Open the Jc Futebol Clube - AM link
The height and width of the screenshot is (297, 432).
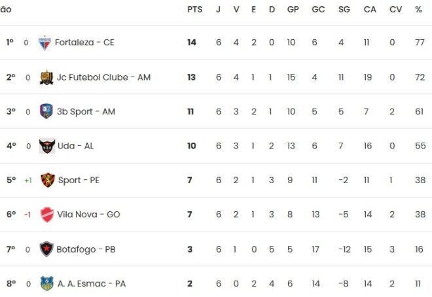click(x=103, y=77)
